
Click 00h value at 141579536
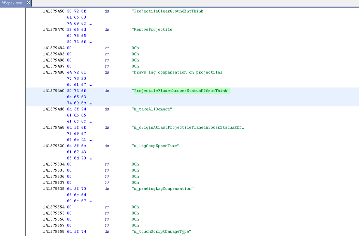(135, 176)
